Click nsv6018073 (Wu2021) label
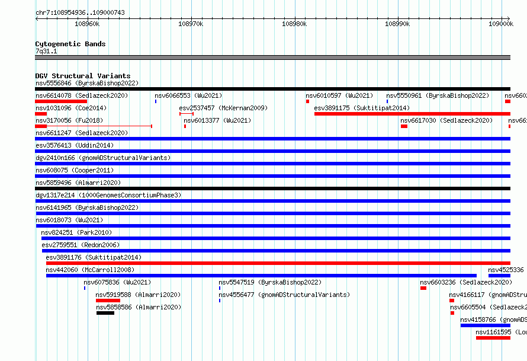This screenshot has height=361, width=527. pos(69,220)
